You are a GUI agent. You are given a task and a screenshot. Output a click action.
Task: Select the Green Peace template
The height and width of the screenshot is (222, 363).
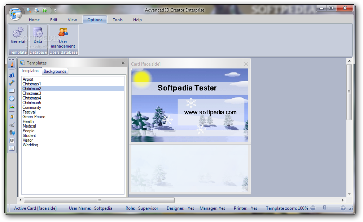tap(73, 117)
